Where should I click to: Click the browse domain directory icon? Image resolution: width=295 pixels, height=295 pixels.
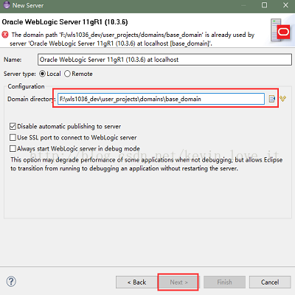coord(272,99)
